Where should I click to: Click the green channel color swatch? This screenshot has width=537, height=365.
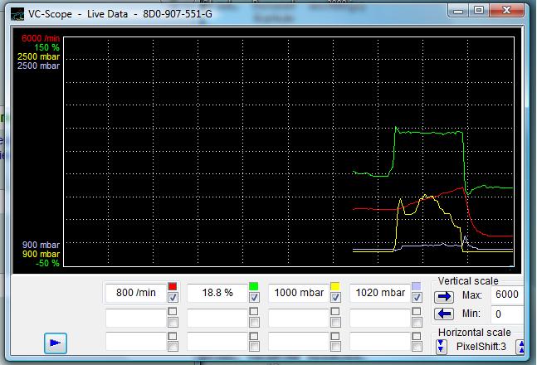click(254, 286)
